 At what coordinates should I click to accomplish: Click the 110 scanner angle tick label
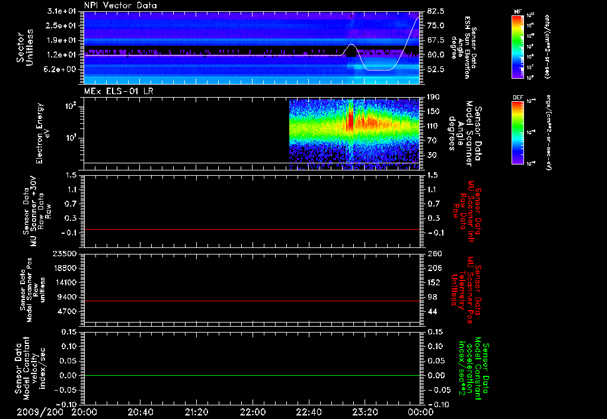tap(434, 126)
